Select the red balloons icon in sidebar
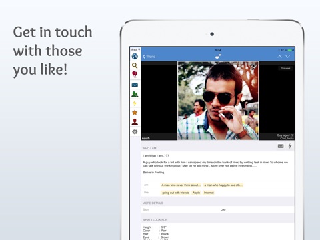Viewport: 320px width, 240px height. (x=135, y=74)
